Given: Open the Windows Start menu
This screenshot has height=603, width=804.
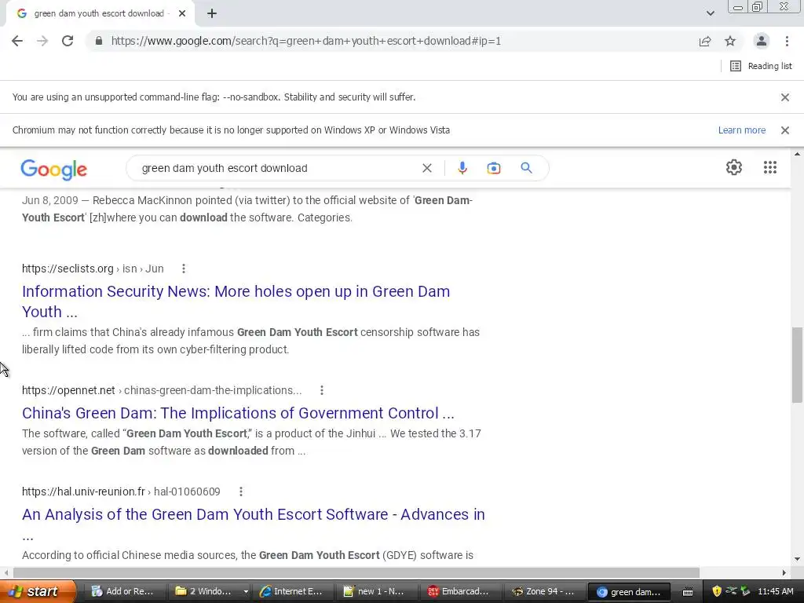Looking at the screenshot, I should click(x=37, y=591).
